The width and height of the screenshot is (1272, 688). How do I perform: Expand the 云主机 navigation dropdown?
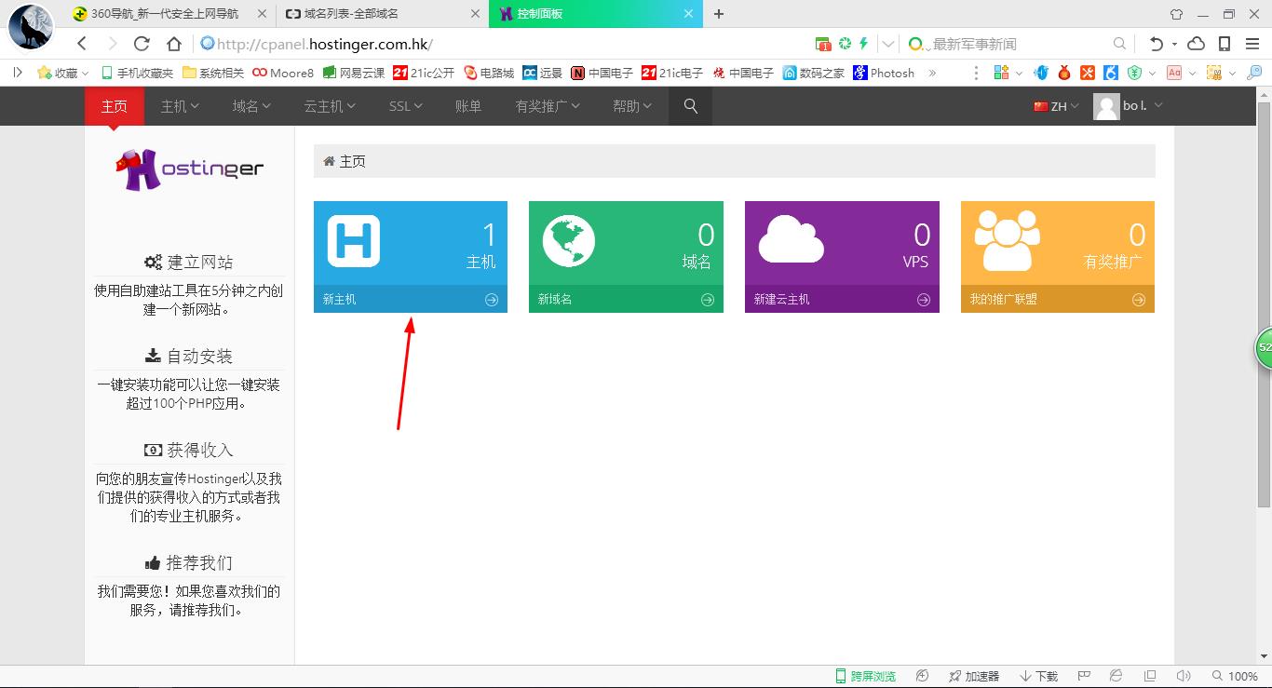click(331, 106)
